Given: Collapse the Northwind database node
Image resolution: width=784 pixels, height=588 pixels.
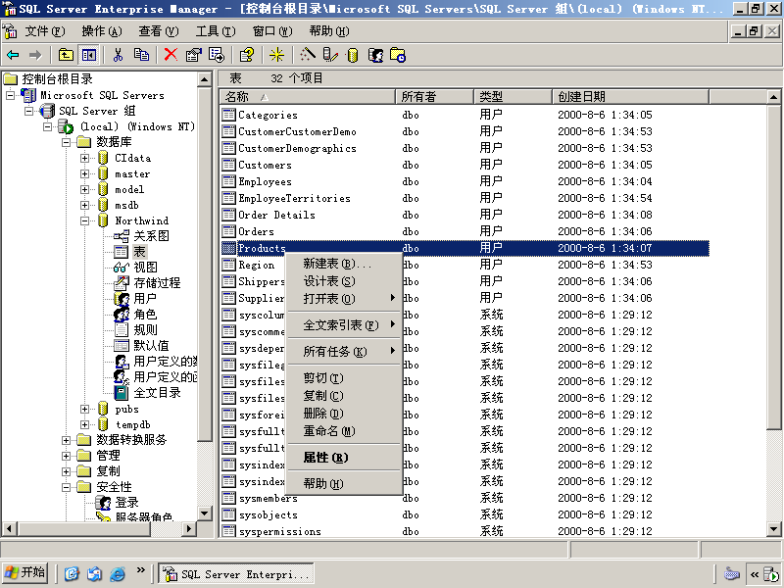Looking at the screenshot, I should (84, 220).
